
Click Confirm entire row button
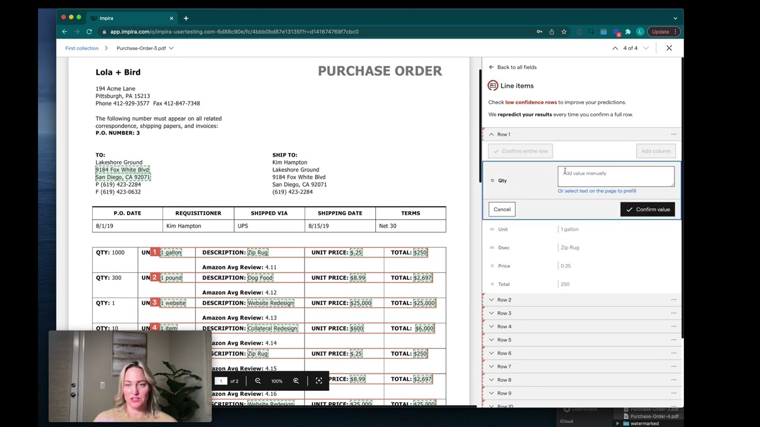(x=521, y=151)
